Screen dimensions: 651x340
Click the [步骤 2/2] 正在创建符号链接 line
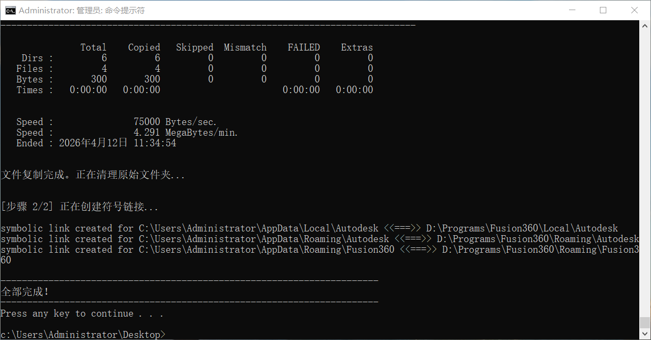(79, 207)
